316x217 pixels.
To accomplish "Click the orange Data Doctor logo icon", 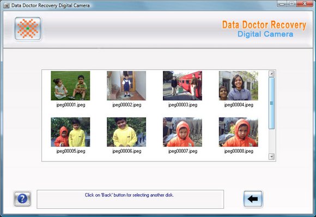I will 28,29.
